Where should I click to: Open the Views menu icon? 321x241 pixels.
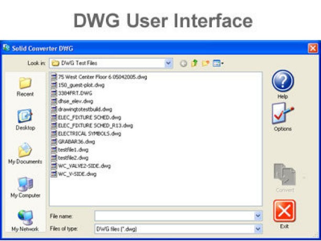[x=218, y=64]
